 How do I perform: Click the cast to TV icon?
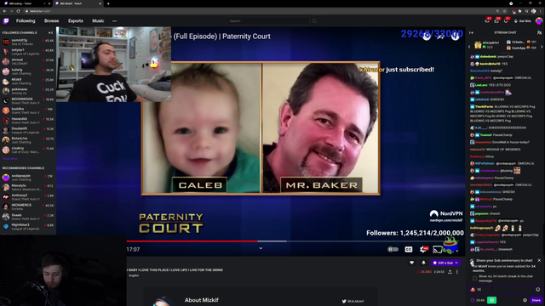coord(437,249)
